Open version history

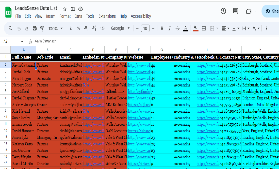point(223,11)
